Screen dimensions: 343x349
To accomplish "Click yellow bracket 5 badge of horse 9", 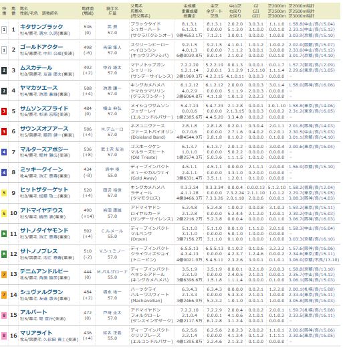I will click(x=4, y=193).
